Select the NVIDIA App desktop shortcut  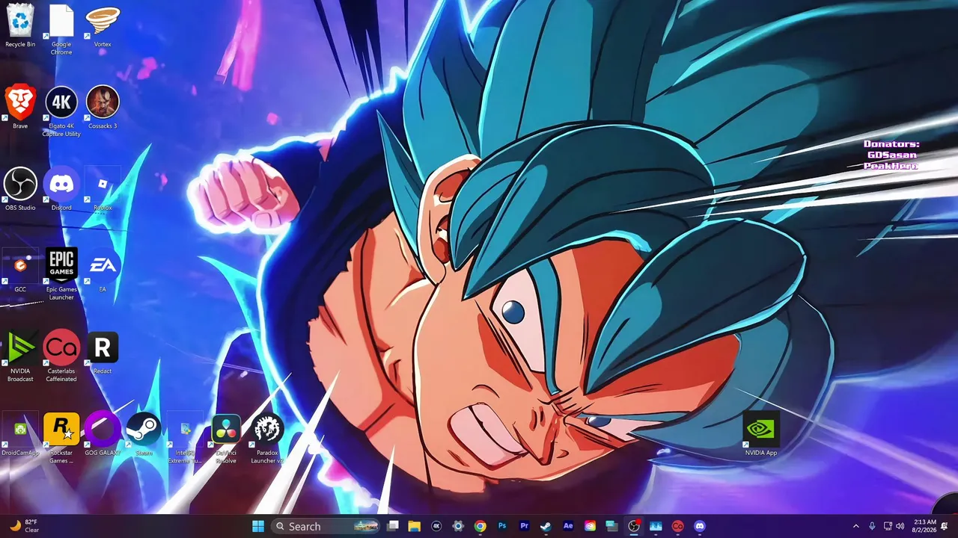pos(761,433)
